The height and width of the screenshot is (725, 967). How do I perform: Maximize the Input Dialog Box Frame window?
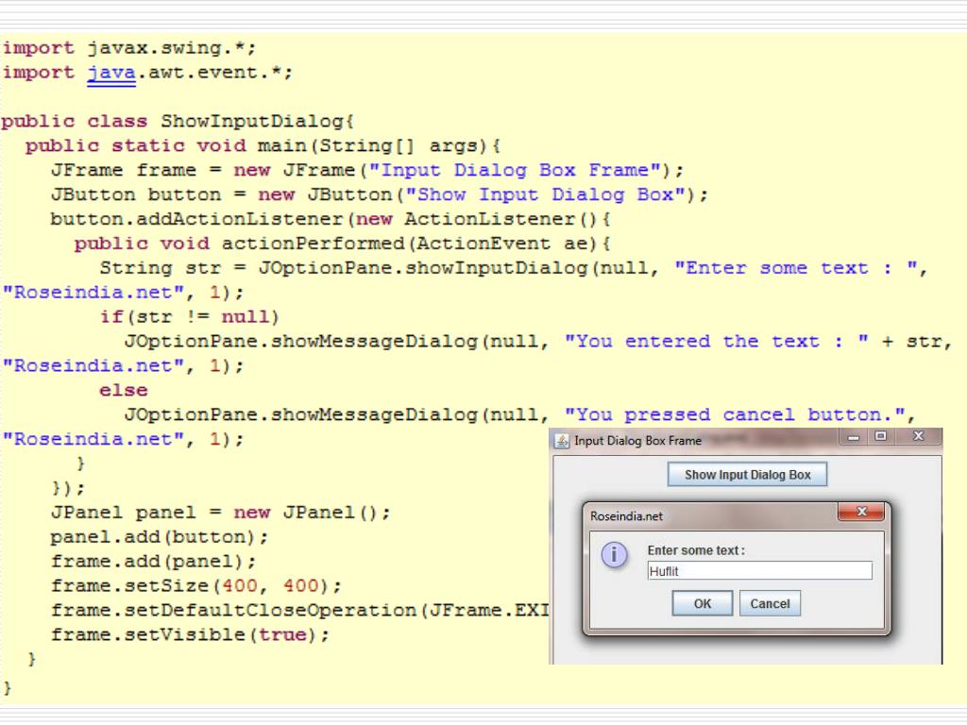881,437
